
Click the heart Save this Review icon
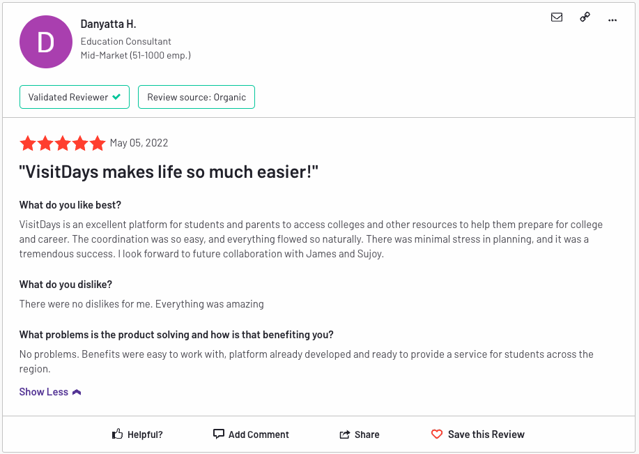(437, 434)
